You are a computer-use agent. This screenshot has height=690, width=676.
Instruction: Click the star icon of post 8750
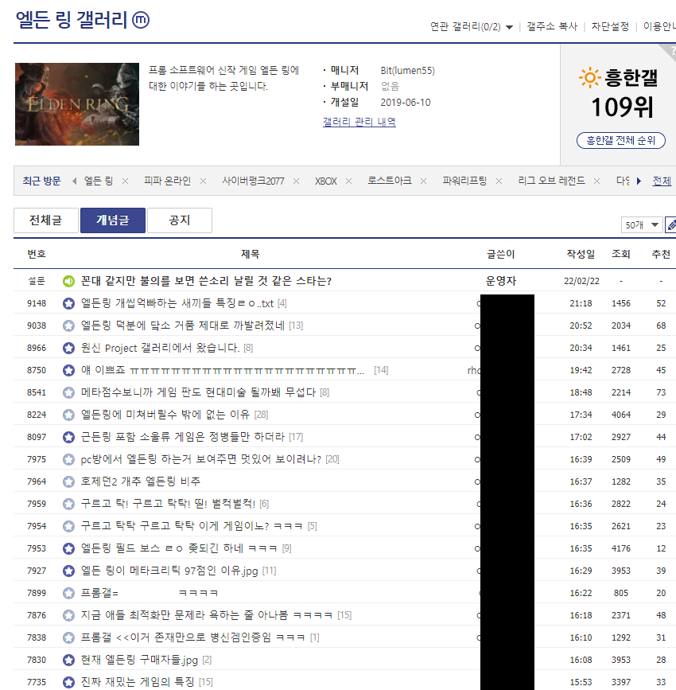(68, 371)
